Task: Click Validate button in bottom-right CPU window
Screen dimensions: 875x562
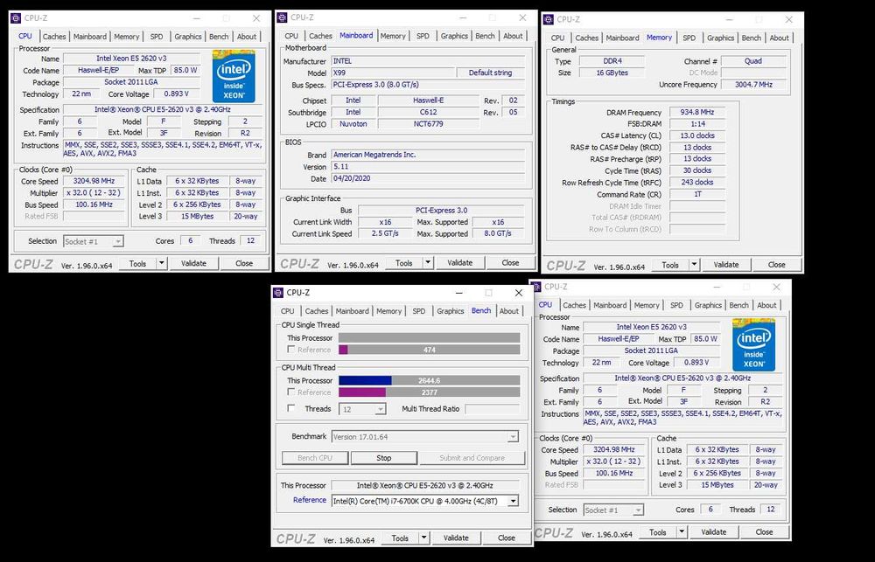Action: coord(714,532)
